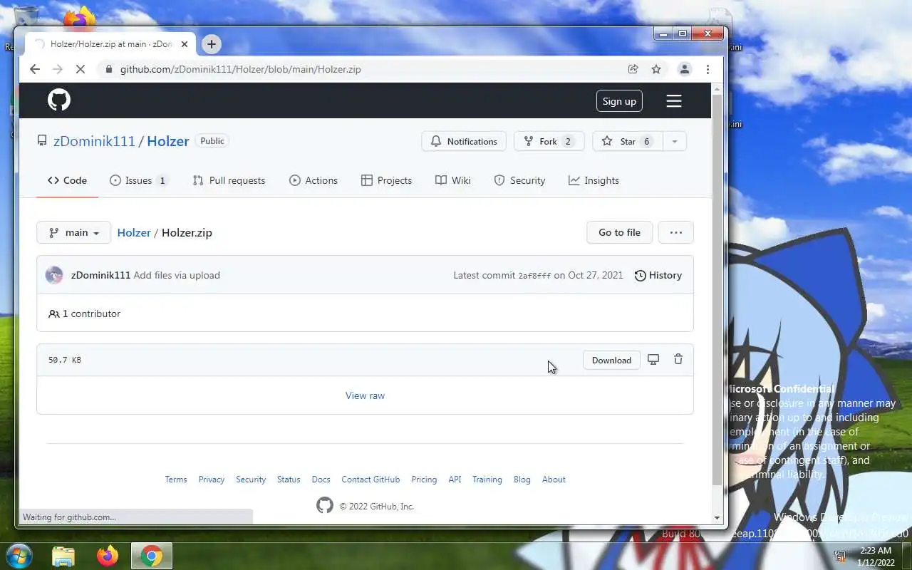Open commit hash 2af8fff
The image size is (912, 570).
534,276
